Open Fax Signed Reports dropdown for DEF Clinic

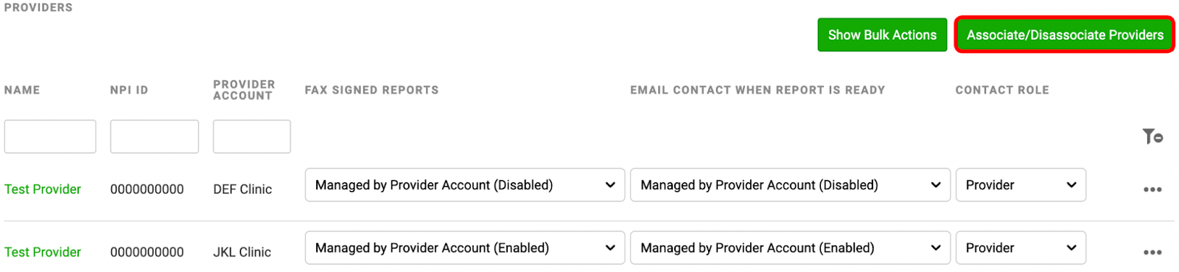pos(465,185)
